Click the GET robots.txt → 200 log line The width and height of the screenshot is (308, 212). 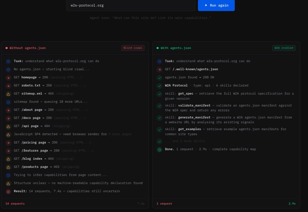tap(50, 86)
